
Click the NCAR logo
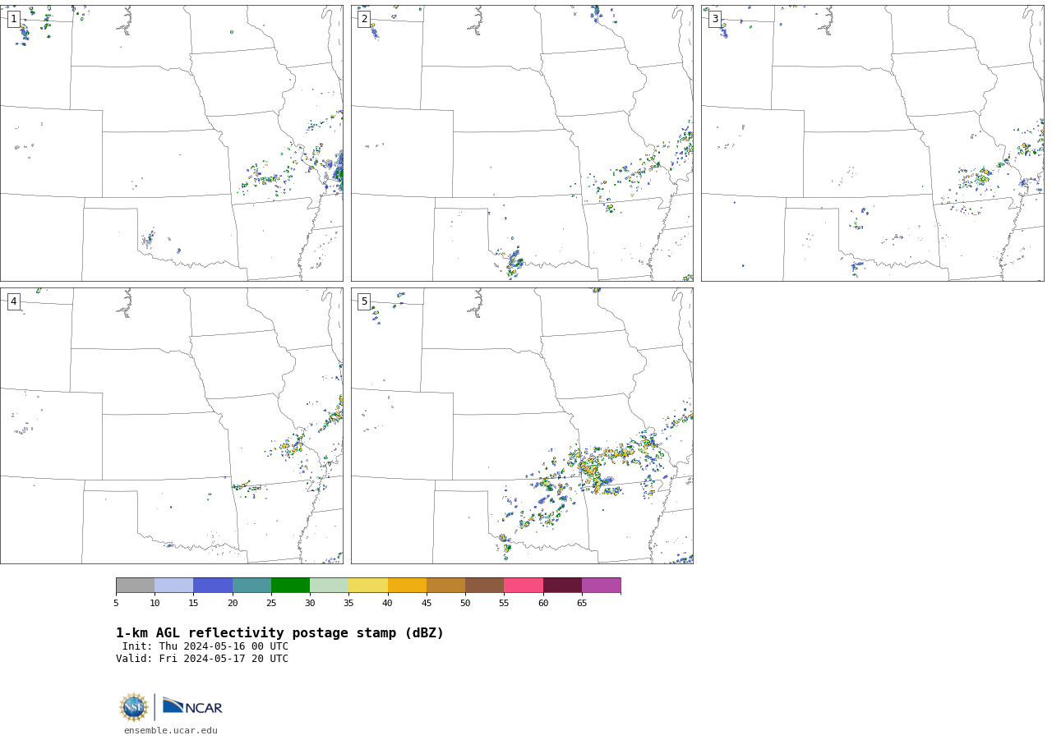(x=192, y=706)
